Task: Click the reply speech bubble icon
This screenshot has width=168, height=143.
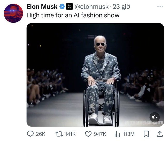Action: [30, 134]
